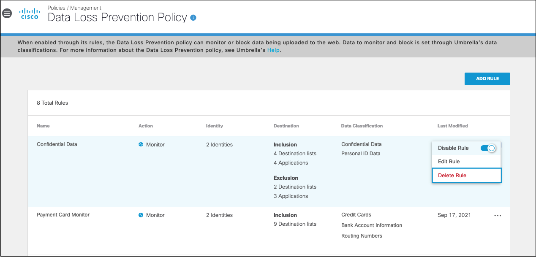Screen dimensions: 536x257
Task: Click the Destination column header
Action: [286, 126]
